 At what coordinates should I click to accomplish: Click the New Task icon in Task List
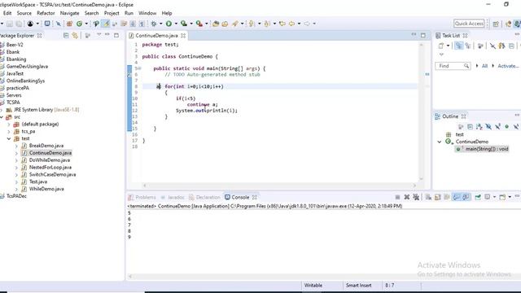tap(441, 46)
